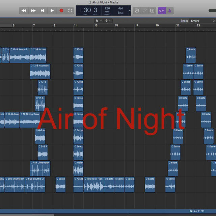Toggle Cycle mode on
This screenshot has width=216, height=216.
pos(70,10)
